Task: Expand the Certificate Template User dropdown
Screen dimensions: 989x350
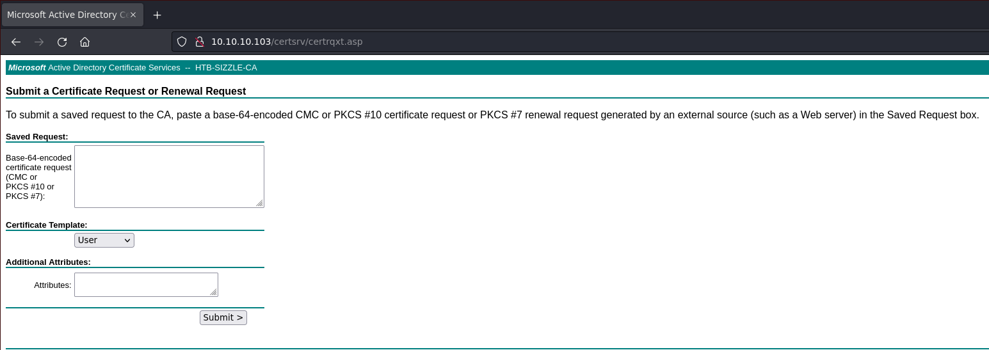Action: tap(104, 240)
